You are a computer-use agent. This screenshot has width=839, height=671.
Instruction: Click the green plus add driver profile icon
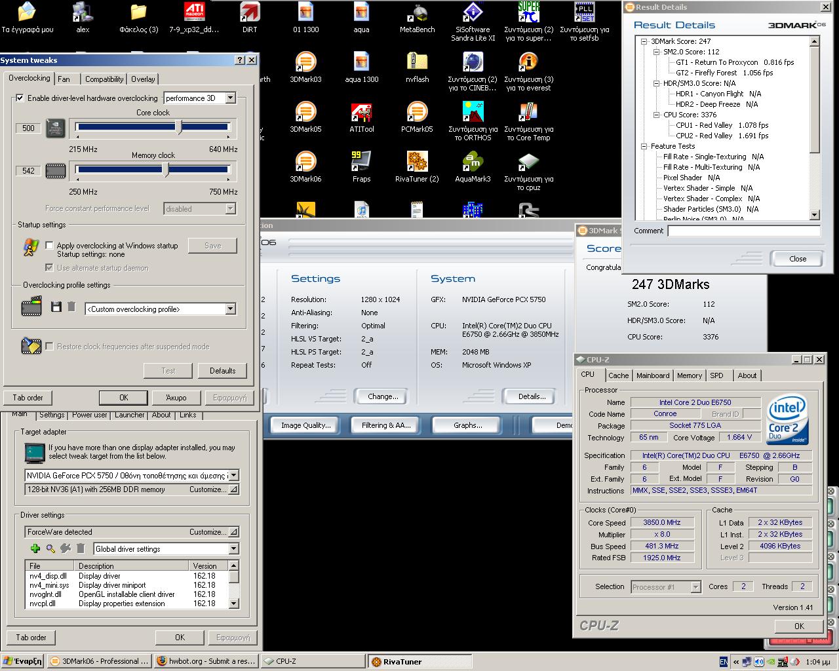click(x=35, y=548)
